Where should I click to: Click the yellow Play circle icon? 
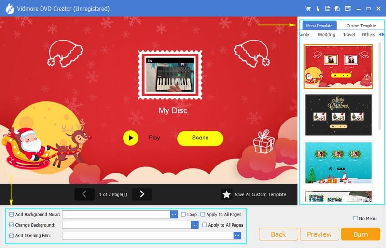click(130, 138)
